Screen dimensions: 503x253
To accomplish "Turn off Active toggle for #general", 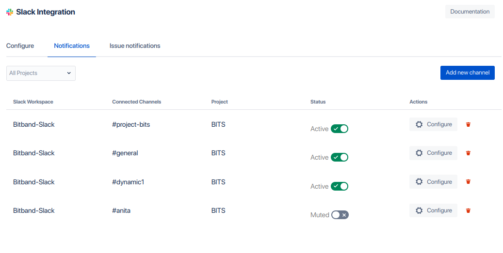I will 340,157.
